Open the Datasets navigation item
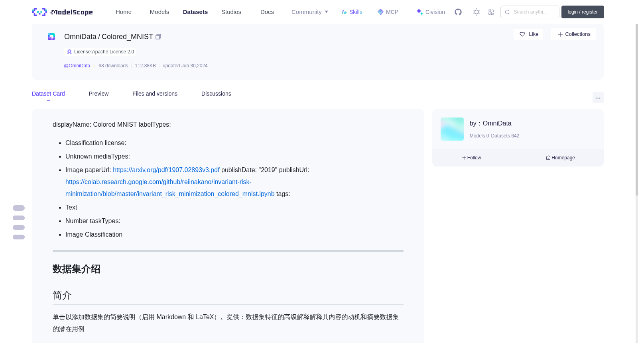This screenshot has width=638, height=343. [x=195, y=12]
